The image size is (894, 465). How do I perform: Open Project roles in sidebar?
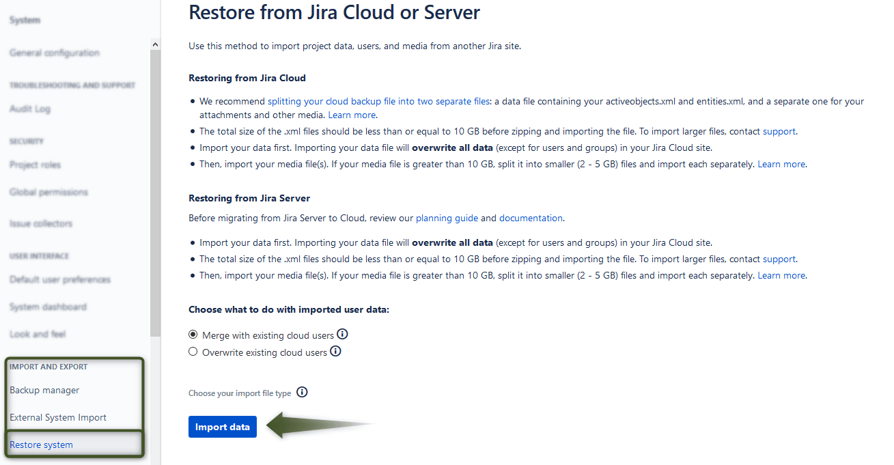(35, 165)
